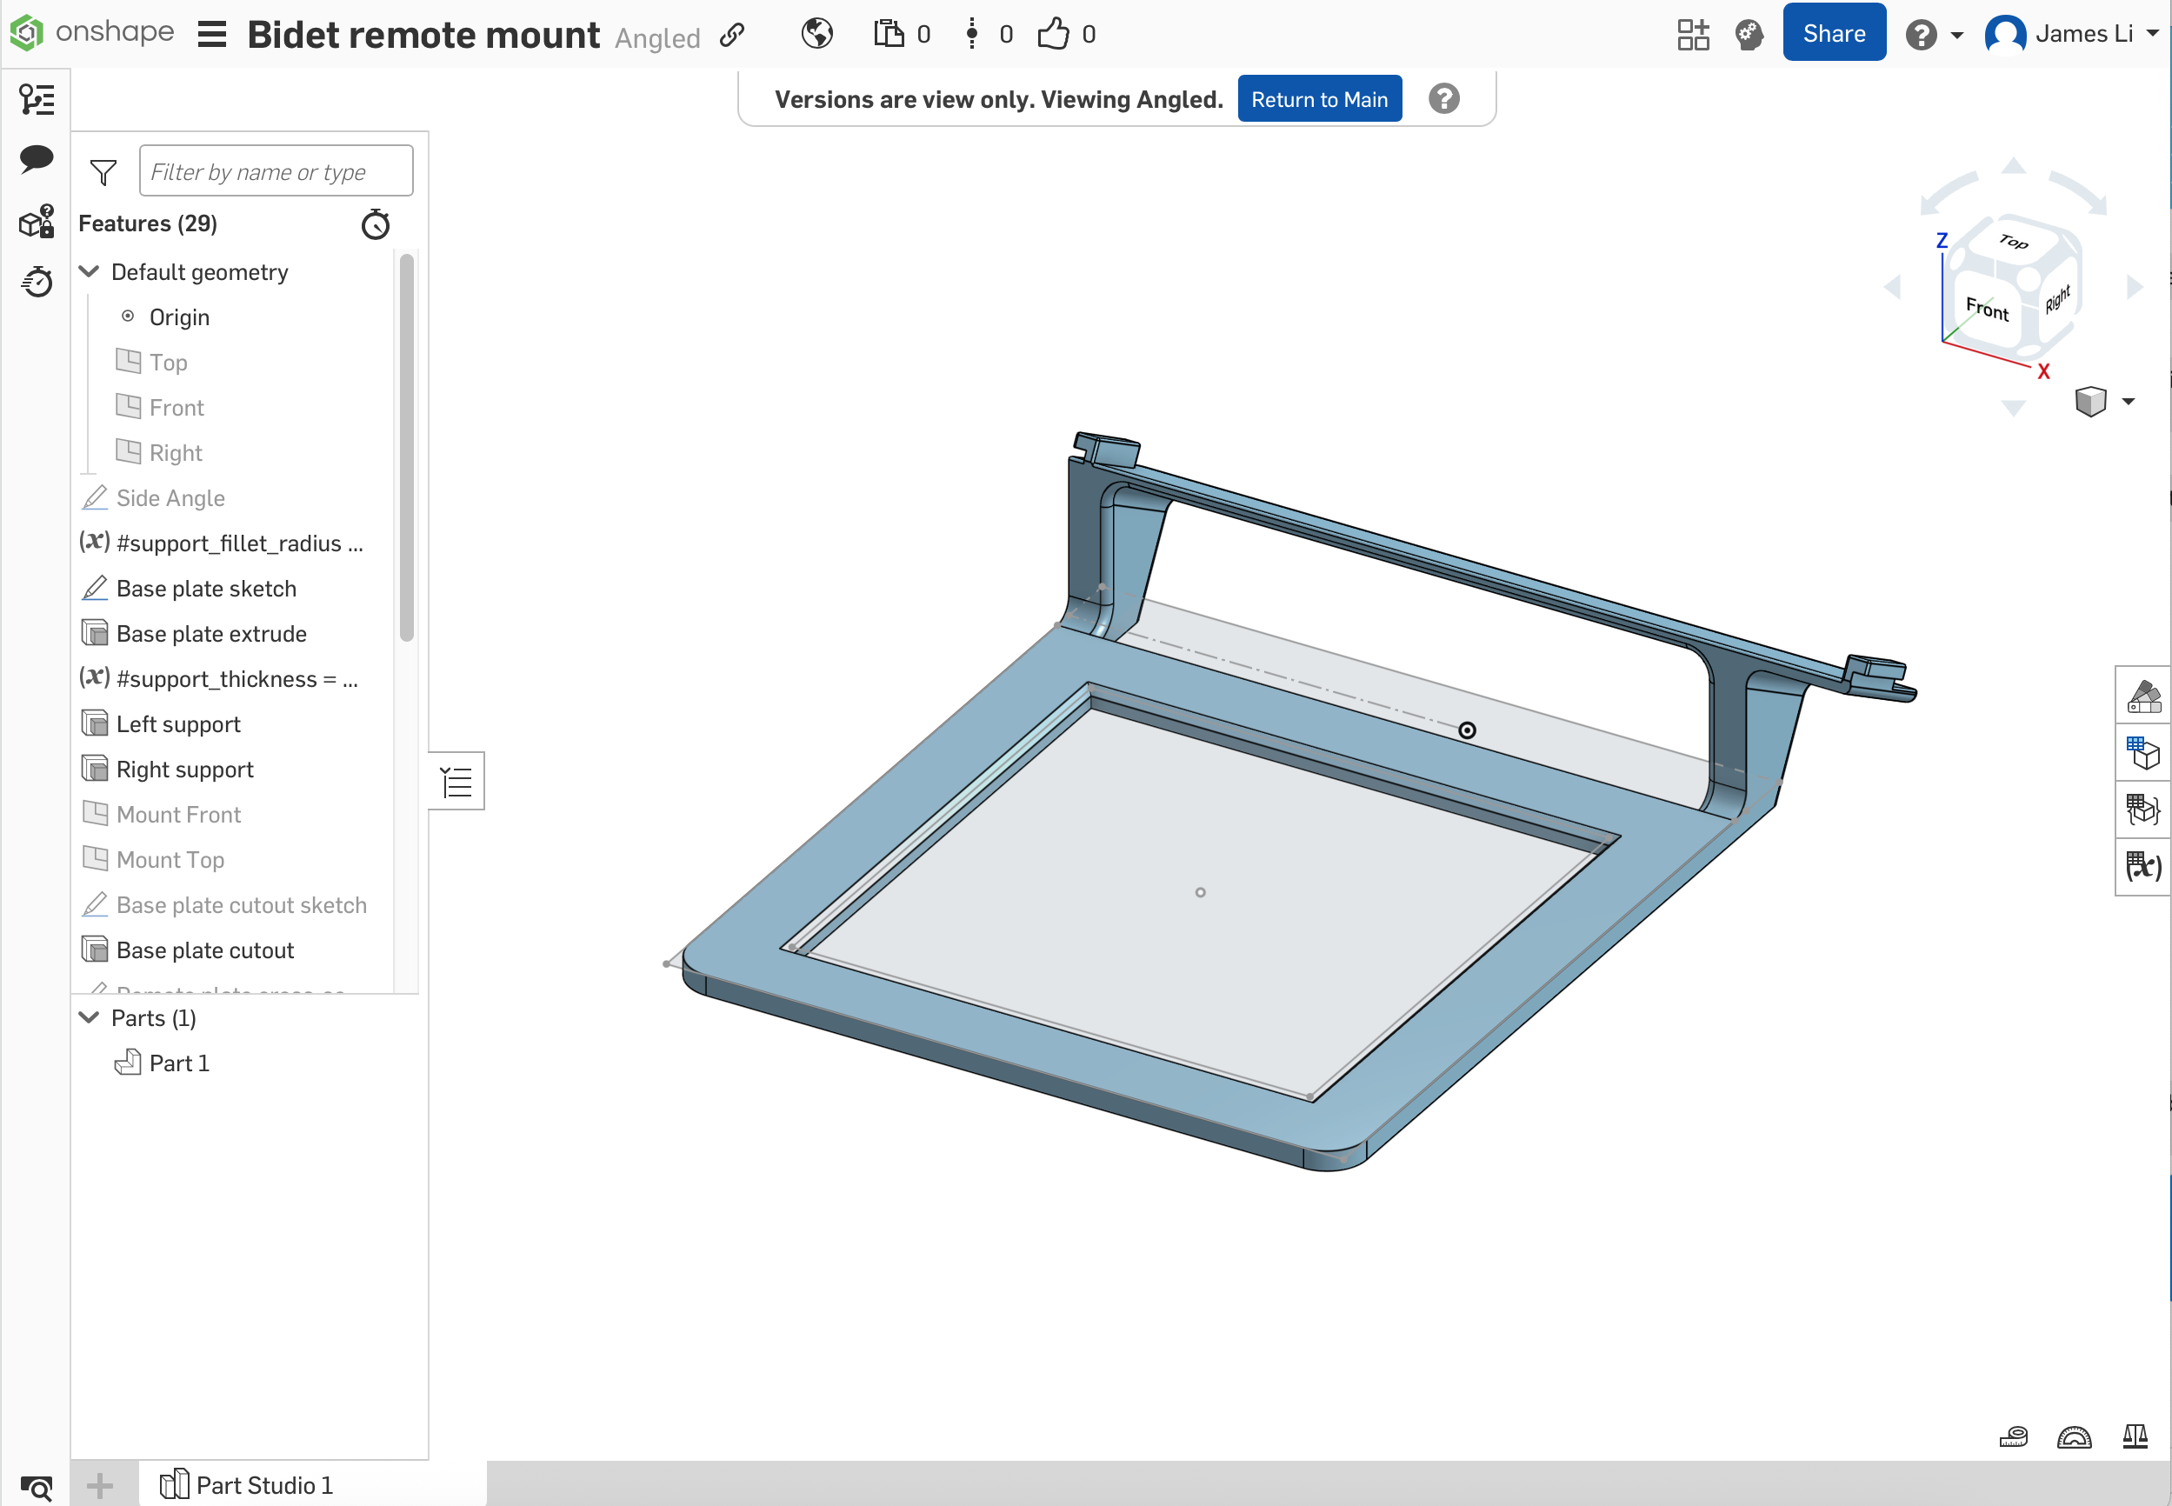
Task: Click the Top face of view cube
Action: pyautogui.click(x=2013, y=242)
